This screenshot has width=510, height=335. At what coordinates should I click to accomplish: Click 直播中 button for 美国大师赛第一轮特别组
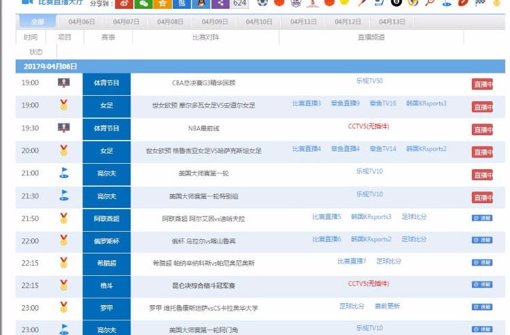[x=482, y=197]
